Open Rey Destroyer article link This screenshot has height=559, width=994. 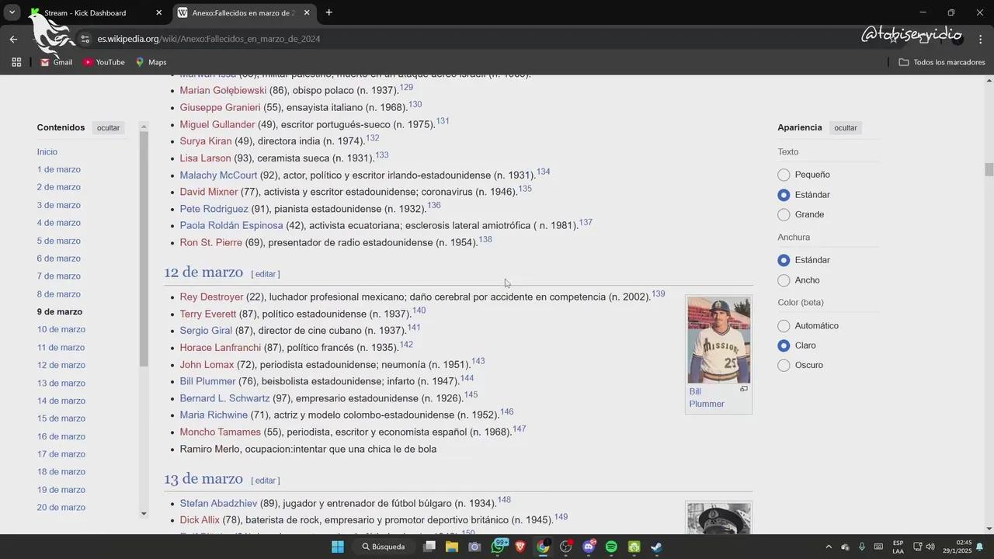click(211, 297)
